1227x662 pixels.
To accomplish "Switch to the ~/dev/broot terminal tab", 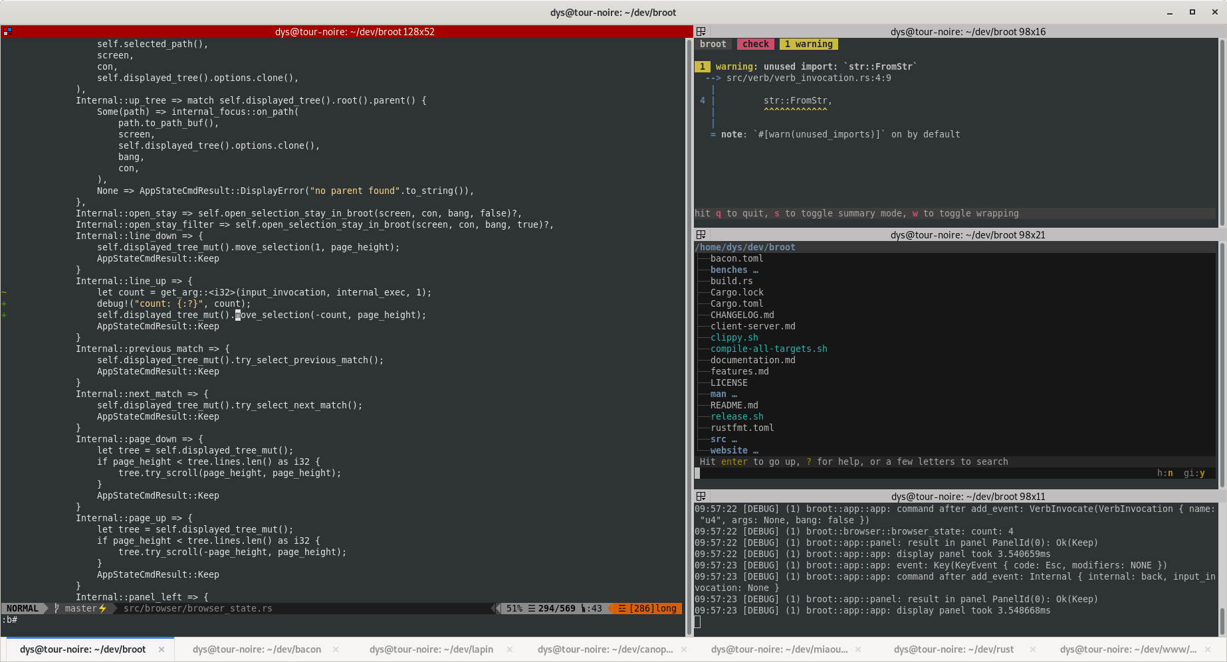I will pos(82,649).
